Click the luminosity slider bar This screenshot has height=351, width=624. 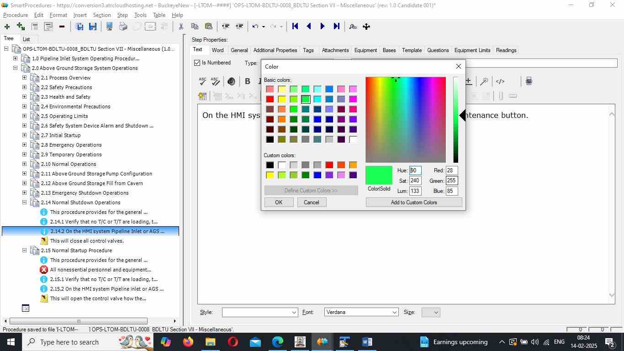[x=455, y=120]
